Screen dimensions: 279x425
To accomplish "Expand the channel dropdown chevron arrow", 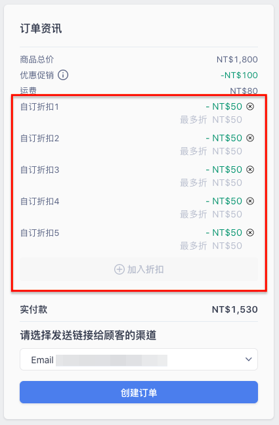I will pyautogui.click(x=248, y=359).
